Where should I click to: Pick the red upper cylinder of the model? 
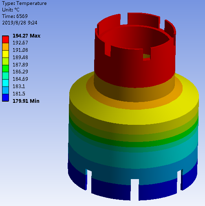click(x=134, y=68)
